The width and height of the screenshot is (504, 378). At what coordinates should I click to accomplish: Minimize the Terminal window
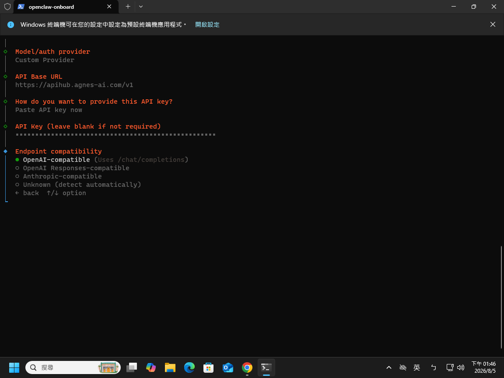[454, 7]
